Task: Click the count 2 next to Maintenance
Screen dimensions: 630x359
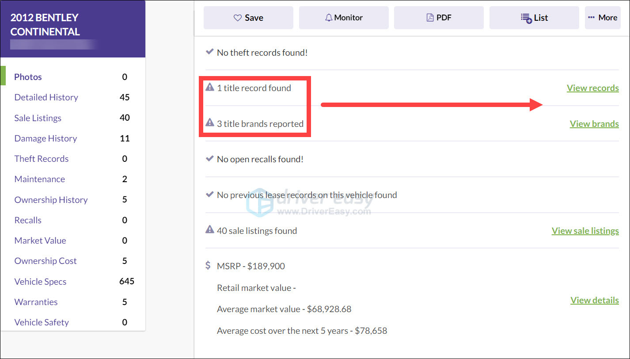Action: (125, 179)
